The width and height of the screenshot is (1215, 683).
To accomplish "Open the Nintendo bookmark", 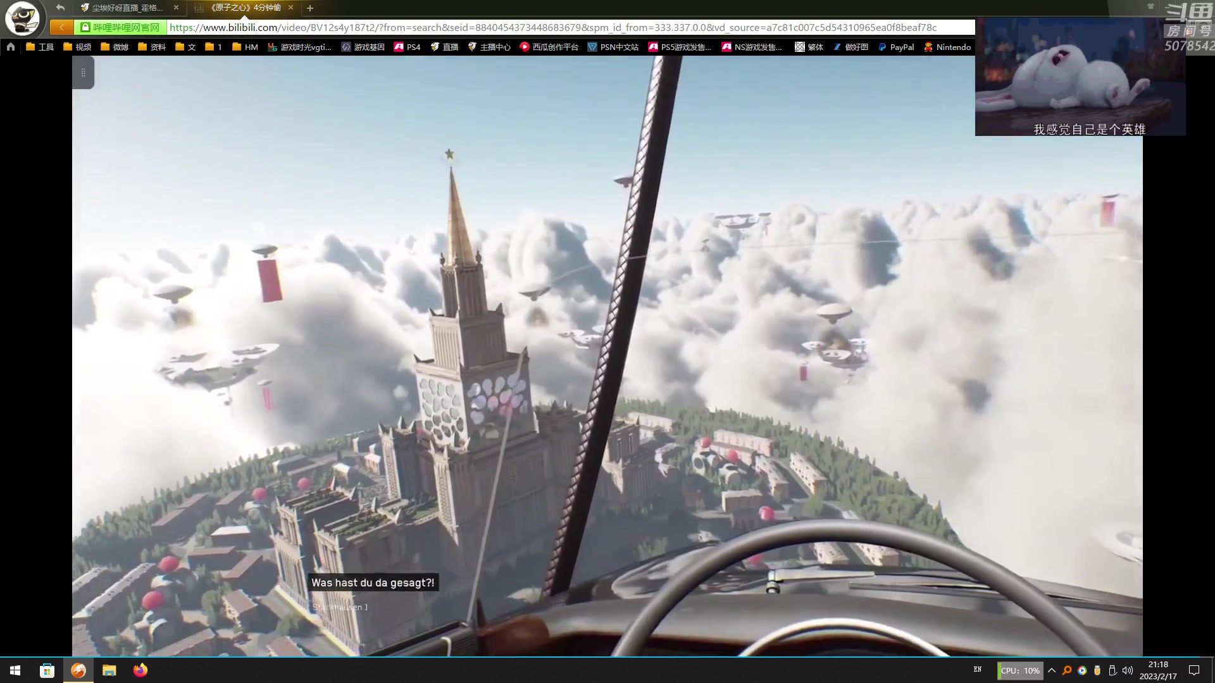I will 947,47.
